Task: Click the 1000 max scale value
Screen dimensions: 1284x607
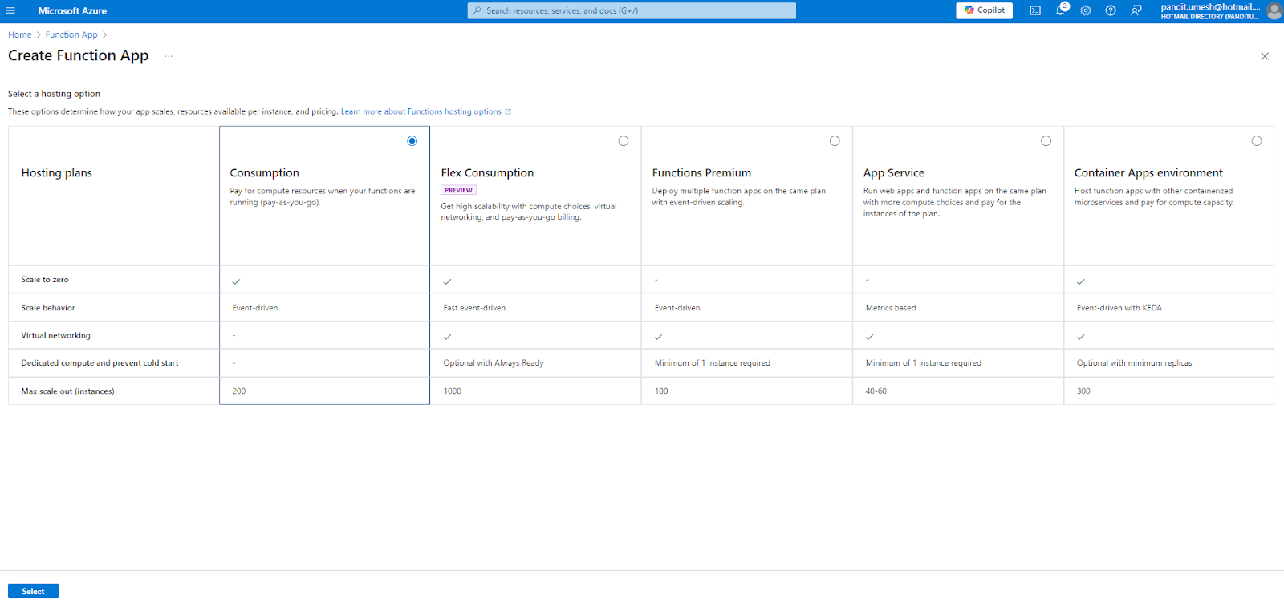Action: click(x=453, y=391)
